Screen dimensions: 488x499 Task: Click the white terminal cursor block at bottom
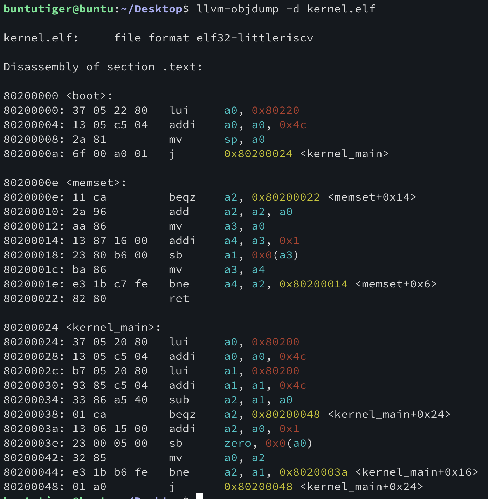pyautogui.click(x=200, y=496)
